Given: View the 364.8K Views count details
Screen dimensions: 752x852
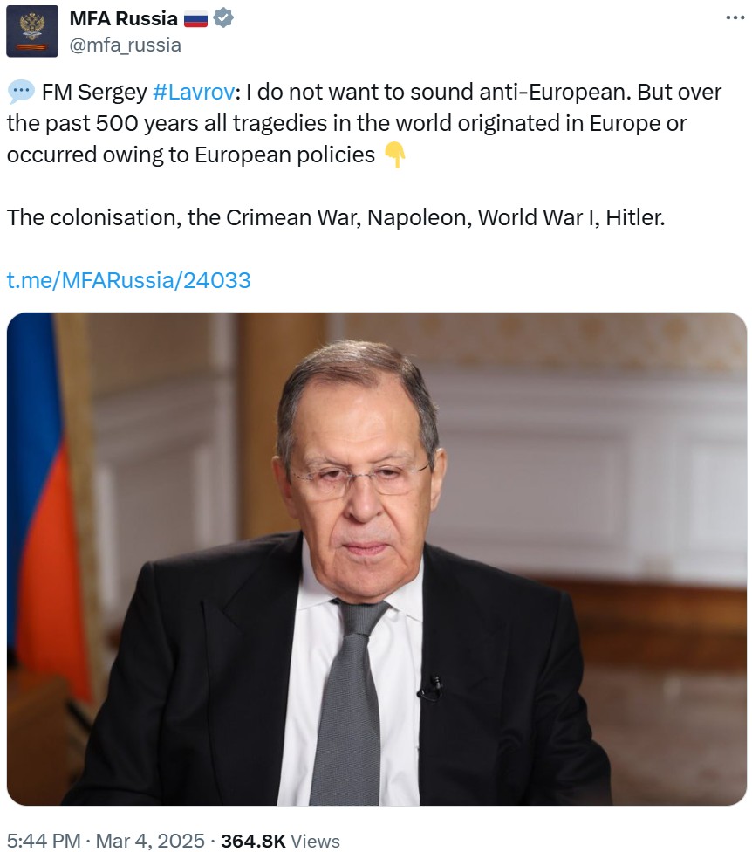Looking at the screenshot, I should [x=280, y=840].
